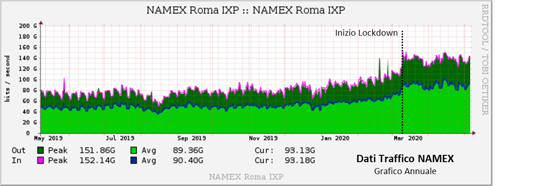Click the dotted lockdown marker line
This screenshot has width=536, height=186.
point(402,82)
